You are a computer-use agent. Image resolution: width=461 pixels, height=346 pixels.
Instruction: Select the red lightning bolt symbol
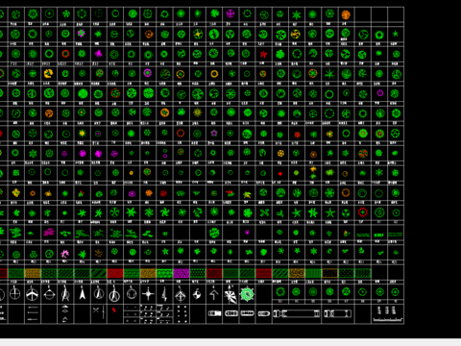[x=114, y=310]
